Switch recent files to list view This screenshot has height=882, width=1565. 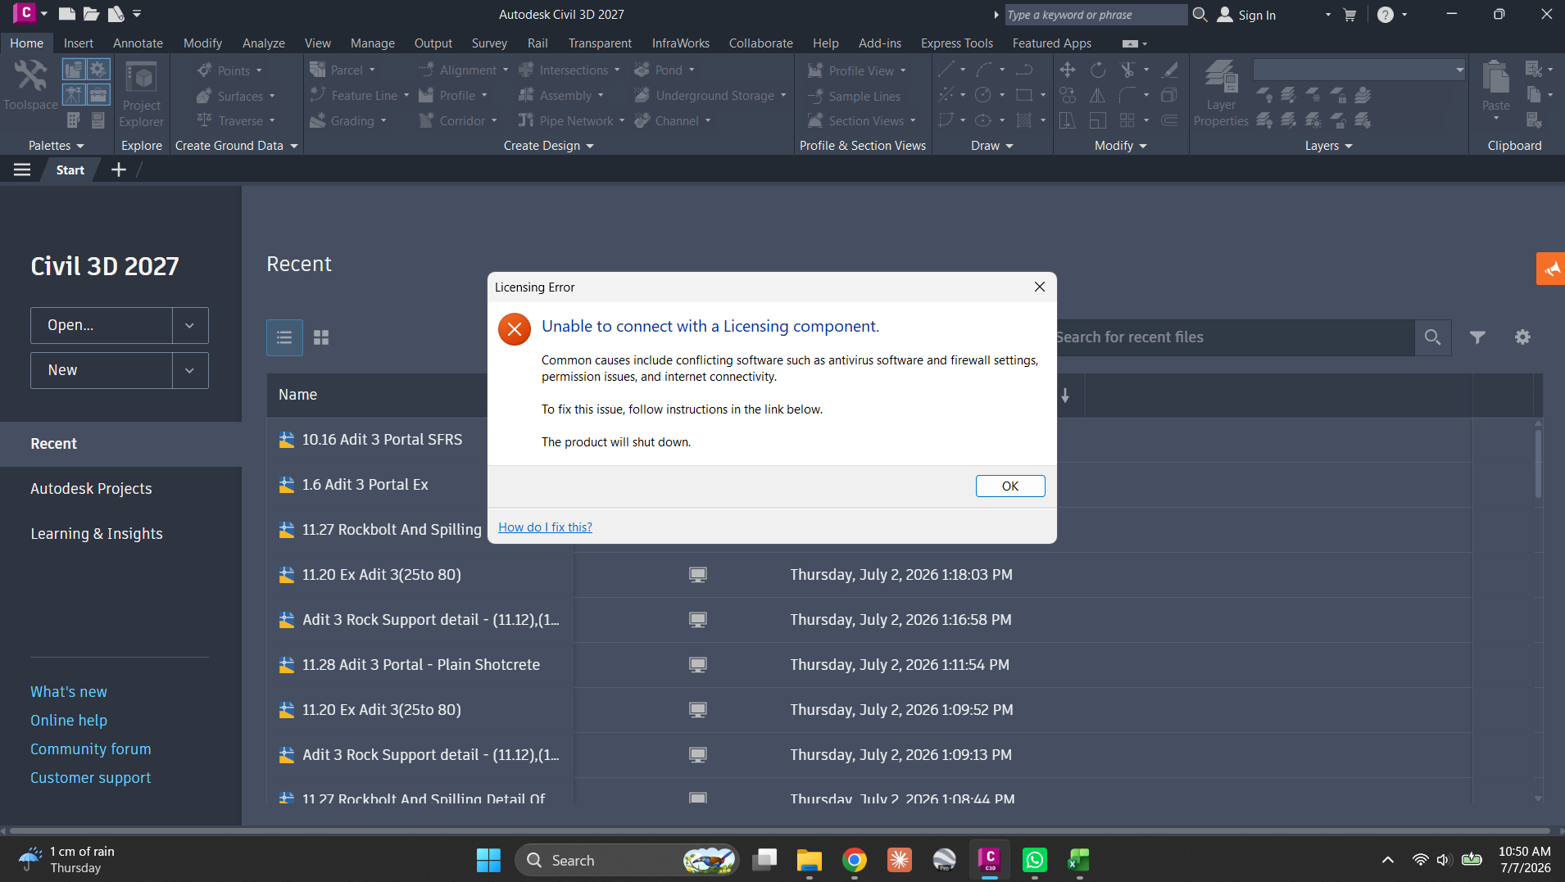[x=284, y=337]
